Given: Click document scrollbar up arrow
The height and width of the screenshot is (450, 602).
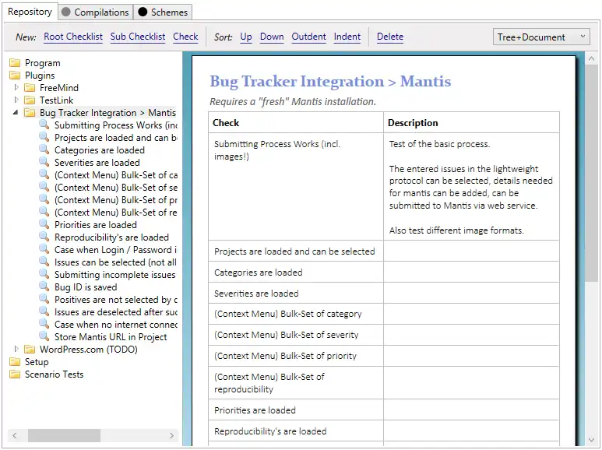Looking at the screenshot, I should coord(591,58).
